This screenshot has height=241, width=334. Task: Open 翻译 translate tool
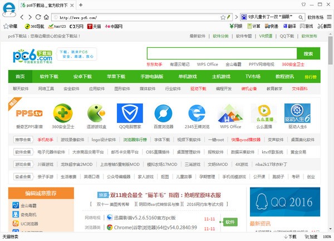click(289, 26)
